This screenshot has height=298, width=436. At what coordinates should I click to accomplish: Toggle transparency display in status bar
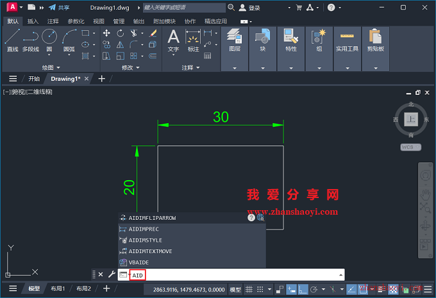[393, 290]
